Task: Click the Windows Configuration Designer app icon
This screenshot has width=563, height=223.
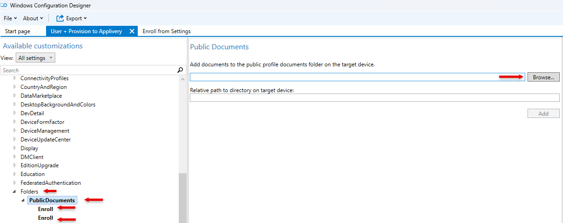Action: coord(4,5)
